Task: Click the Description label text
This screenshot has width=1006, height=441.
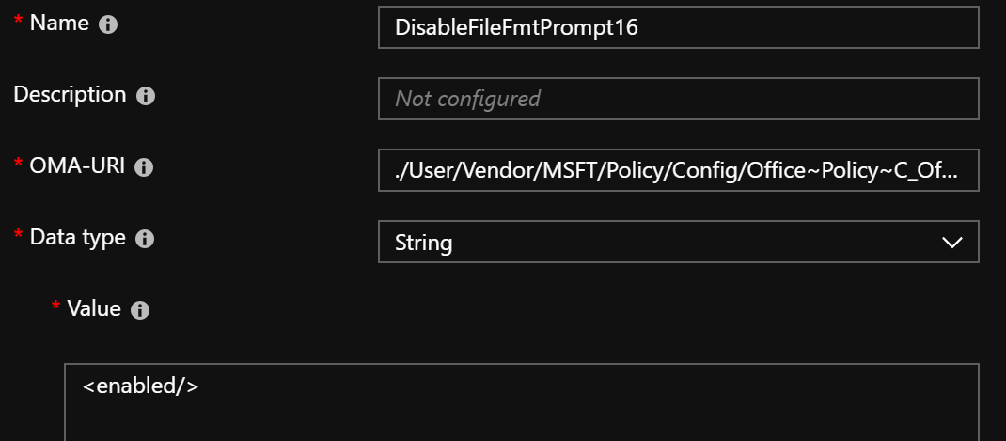Action: pyautogui.click(x=70, y=95)
